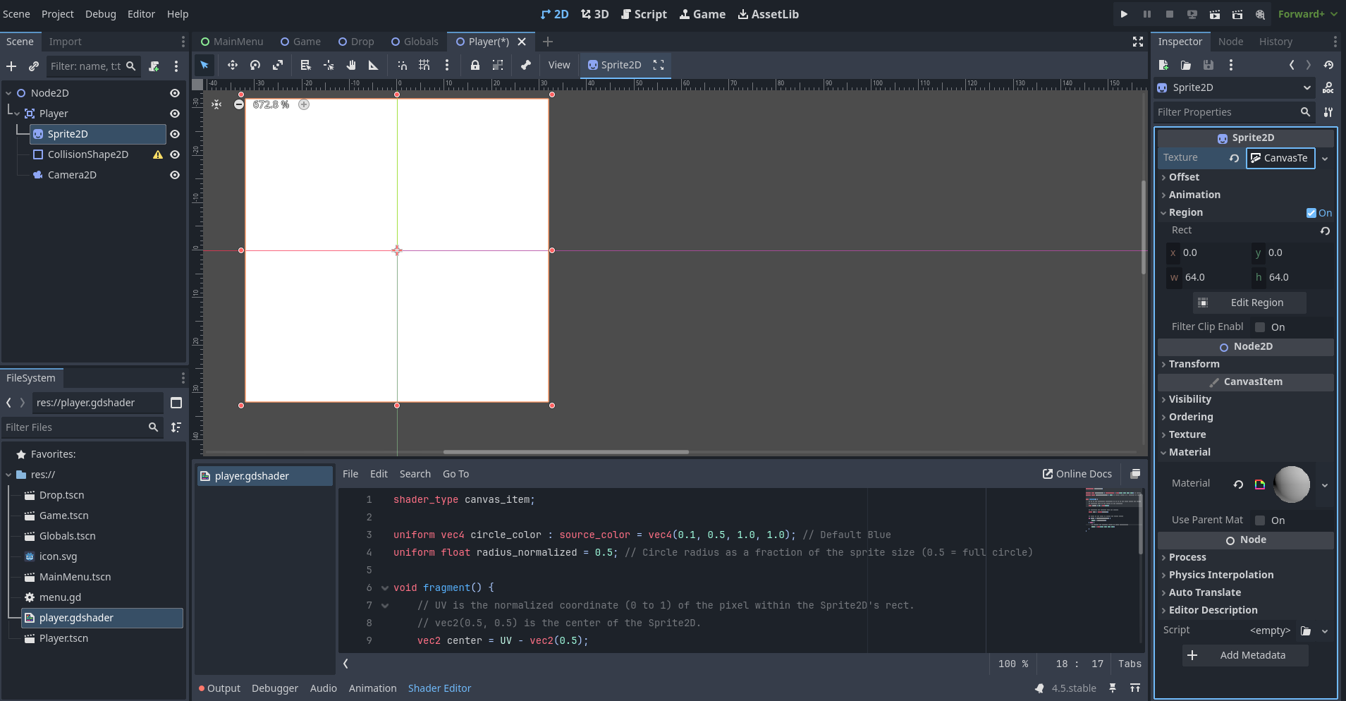The image size is (1346, 701).
Task: Click the Ruler mode tool
Action: pyautogui.click(x=374, y=65)
